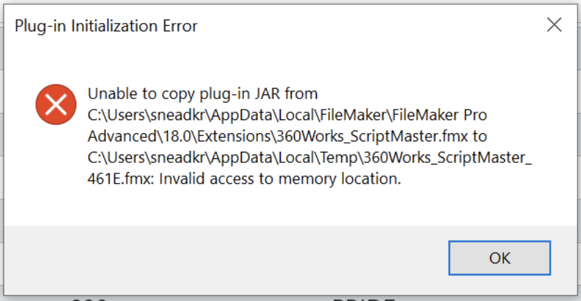The height and width of the screenshot is (301, 581).
Task: Click the 'Unable to copy plug-in JAR from' line
Action: click(x=202, y=94)
